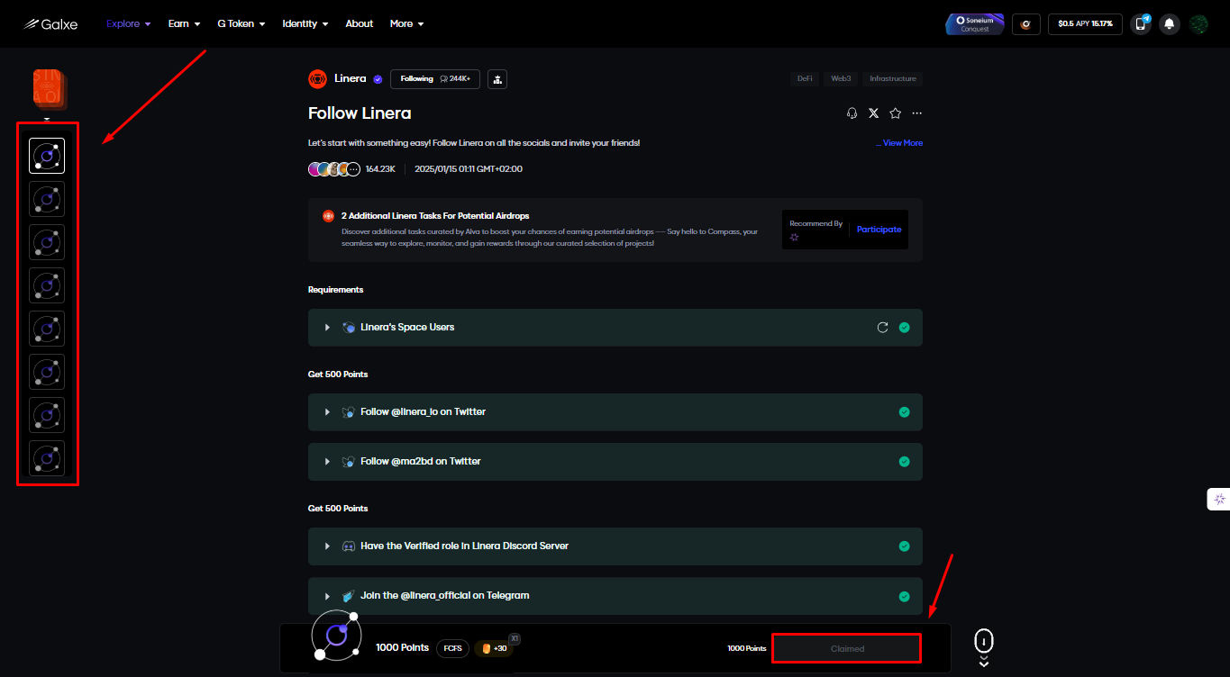Open the user avatar menu
The width and height of the screenshot is (1230, 677).
(1198, 24)
